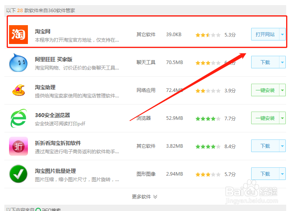
Task: Click the description 安全快速可阅读打印pdf
Action: tap(60, 123)
